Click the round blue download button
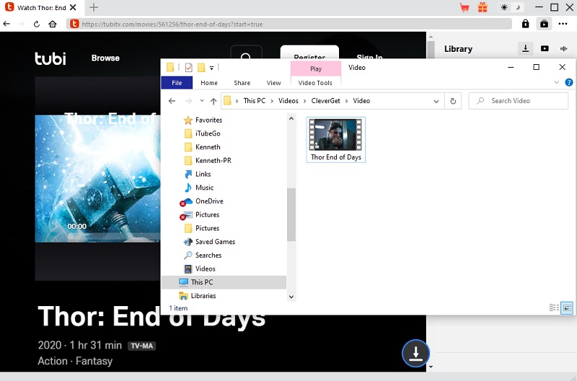This screenshot has width=577, height=381. (415, 353)
